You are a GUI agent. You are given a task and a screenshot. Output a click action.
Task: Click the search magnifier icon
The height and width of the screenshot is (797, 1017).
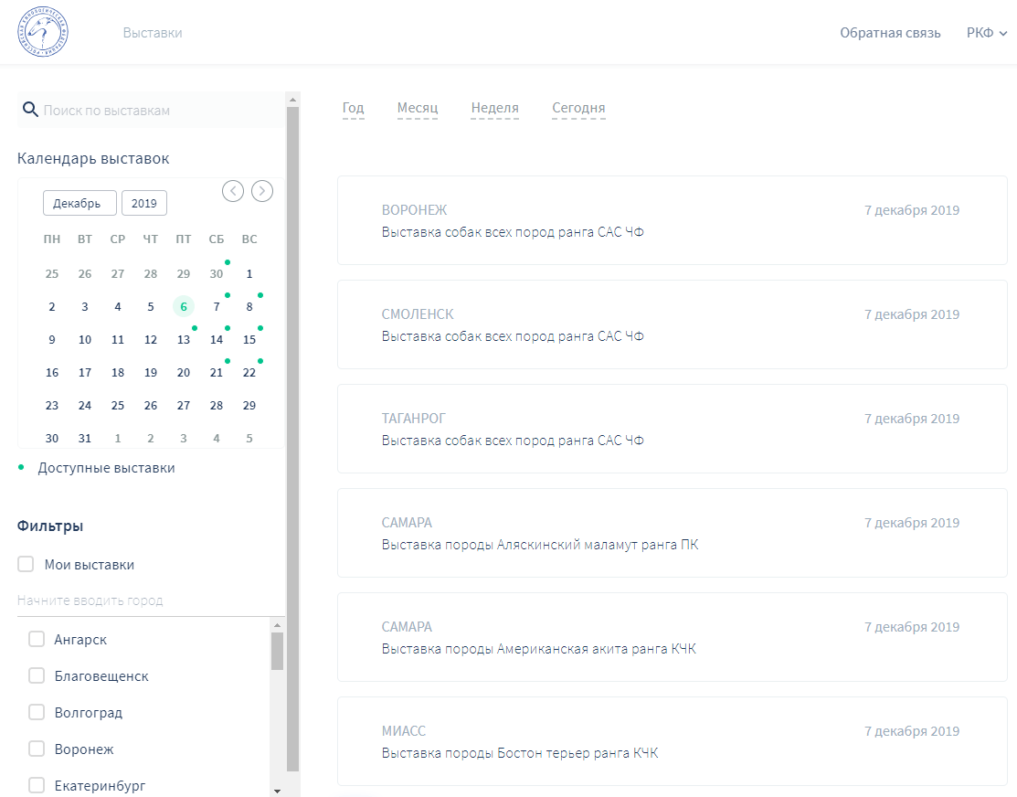29,111
